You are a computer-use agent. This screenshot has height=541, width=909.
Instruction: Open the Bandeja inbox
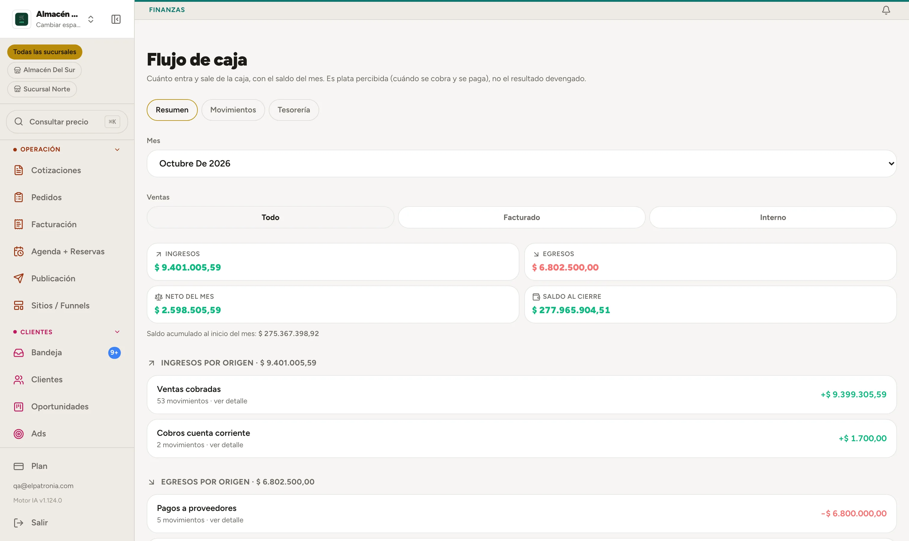click(x=67, y=353)
